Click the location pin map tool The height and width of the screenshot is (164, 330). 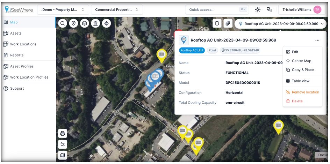[73, 23]
